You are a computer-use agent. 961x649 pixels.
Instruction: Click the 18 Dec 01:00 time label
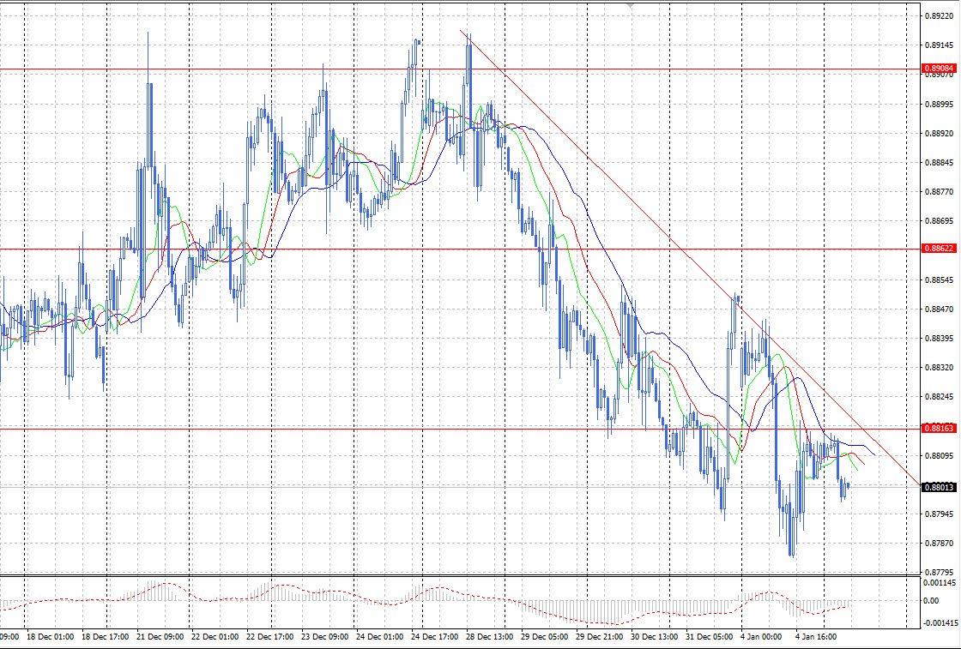[51, 637]
